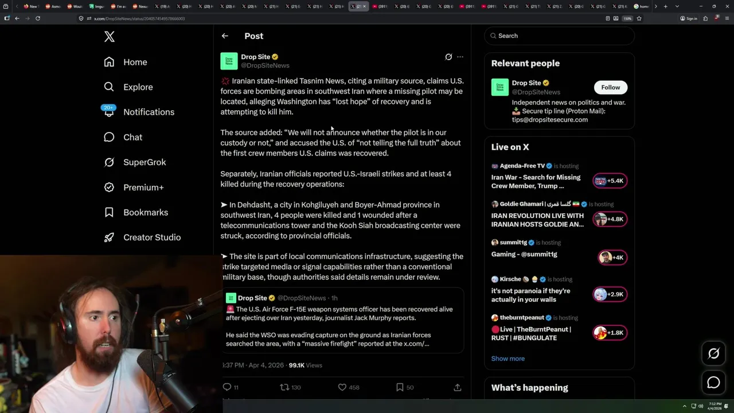This screenshot has height=413, width=734.
Task: Open +4.8K listeners badge for Goldie Ghamari
Action: pos(610,219)
